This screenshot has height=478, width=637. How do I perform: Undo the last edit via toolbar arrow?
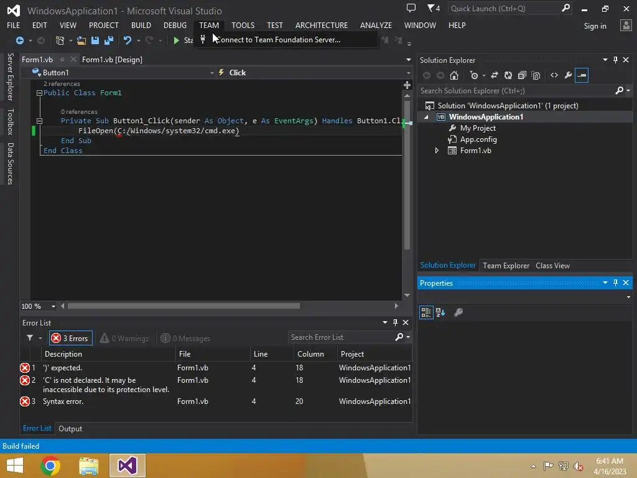(128, 40)
